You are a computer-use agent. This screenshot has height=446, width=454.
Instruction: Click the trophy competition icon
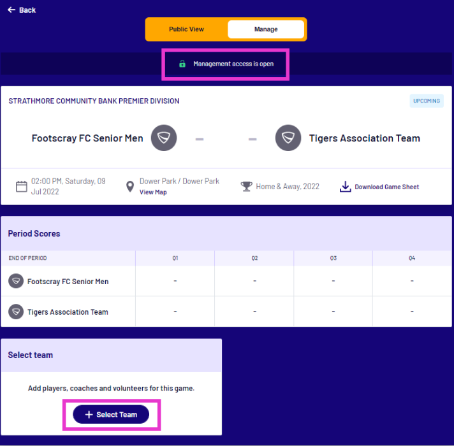click(246, 187)
